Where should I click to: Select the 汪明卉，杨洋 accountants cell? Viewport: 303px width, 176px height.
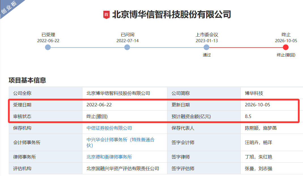coord(272,142)
